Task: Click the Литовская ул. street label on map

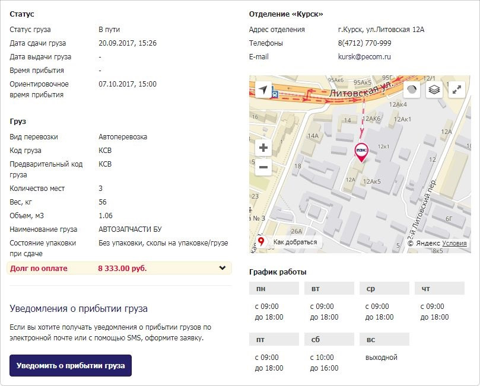Action: pos(361,90)
